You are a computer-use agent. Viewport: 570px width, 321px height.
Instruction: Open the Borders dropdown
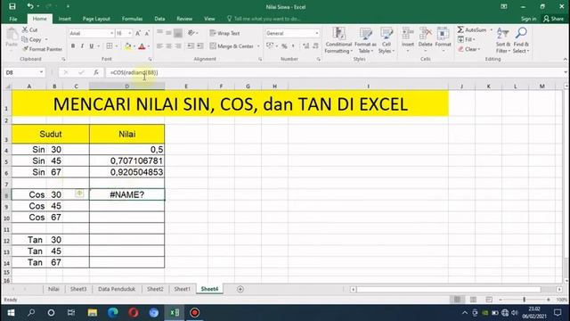[117, 46]
